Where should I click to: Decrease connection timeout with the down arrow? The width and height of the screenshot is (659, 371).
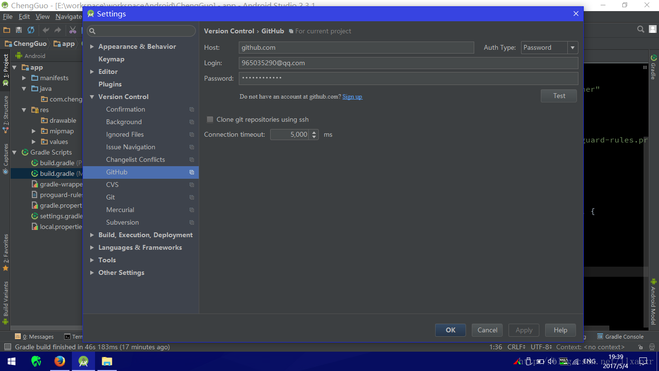coord(314,137)
